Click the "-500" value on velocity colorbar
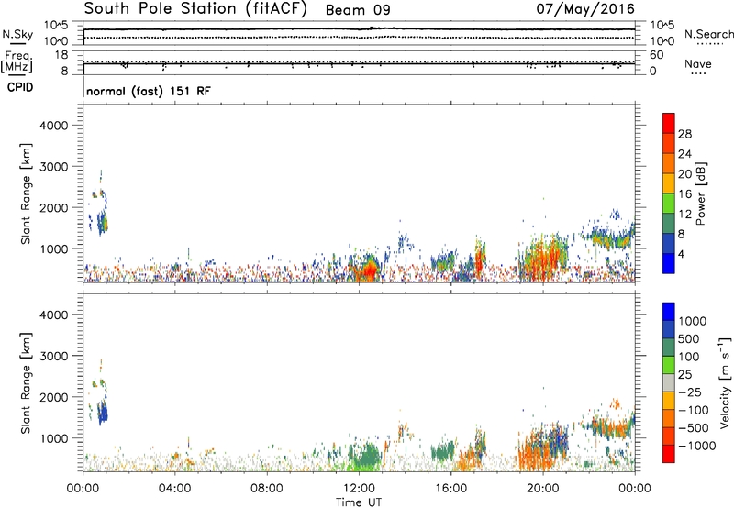Viewport: 734px width, 508px height. tap(694, 428)
